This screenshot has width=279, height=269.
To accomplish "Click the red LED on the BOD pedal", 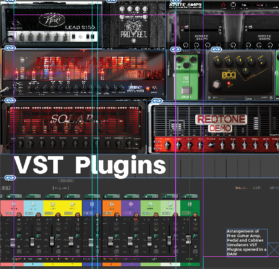I will [228, 83].
